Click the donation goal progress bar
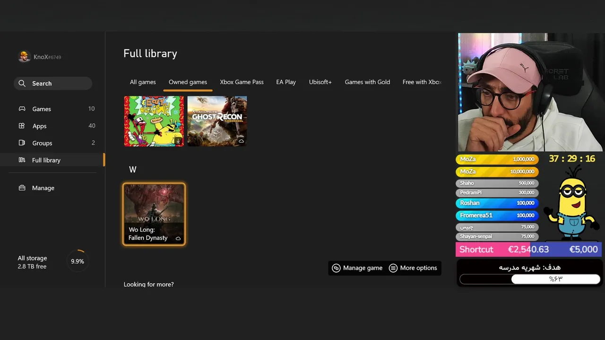 (x=530, y=279)
